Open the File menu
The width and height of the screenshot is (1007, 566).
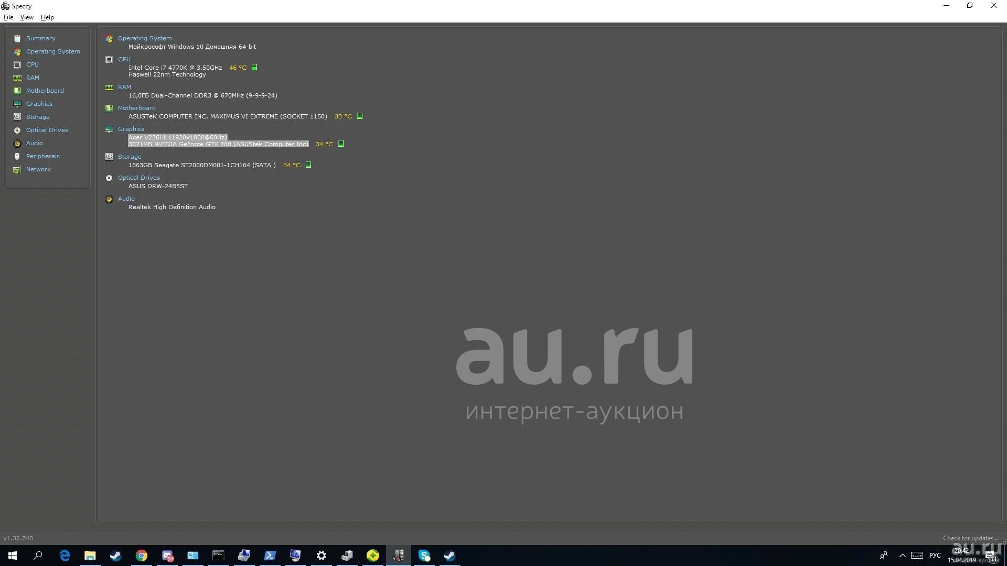coord(8,17)
